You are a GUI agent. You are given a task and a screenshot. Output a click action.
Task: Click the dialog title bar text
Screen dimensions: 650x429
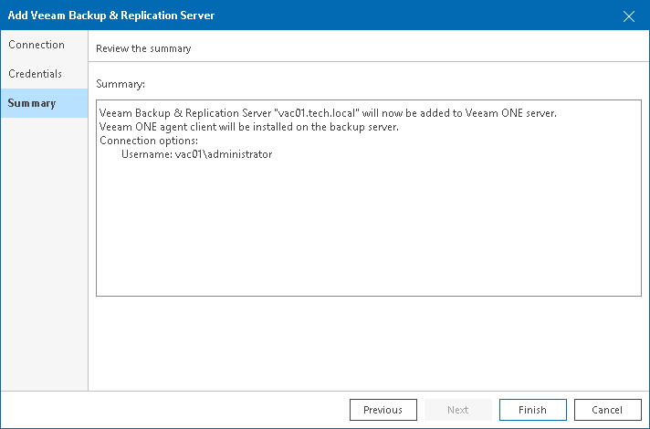[111, 16]
